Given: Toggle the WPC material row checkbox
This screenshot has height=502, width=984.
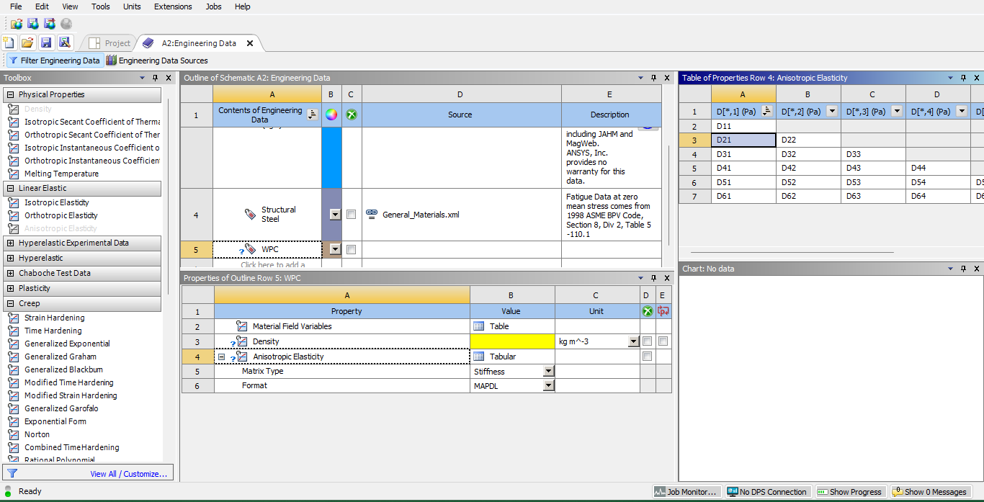Looking at the screenshot, I should pyautogui.click(x=351, y=249).
